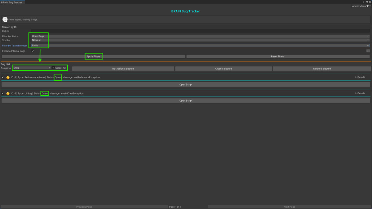Click the "Filter by Team Member" label

click(x=15, y=46)
